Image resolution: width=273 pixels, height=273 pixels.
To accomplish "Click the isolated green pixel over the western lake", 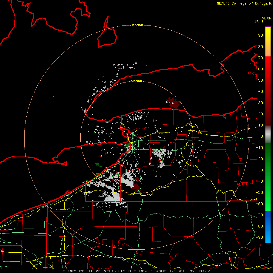I will [54, 96].
